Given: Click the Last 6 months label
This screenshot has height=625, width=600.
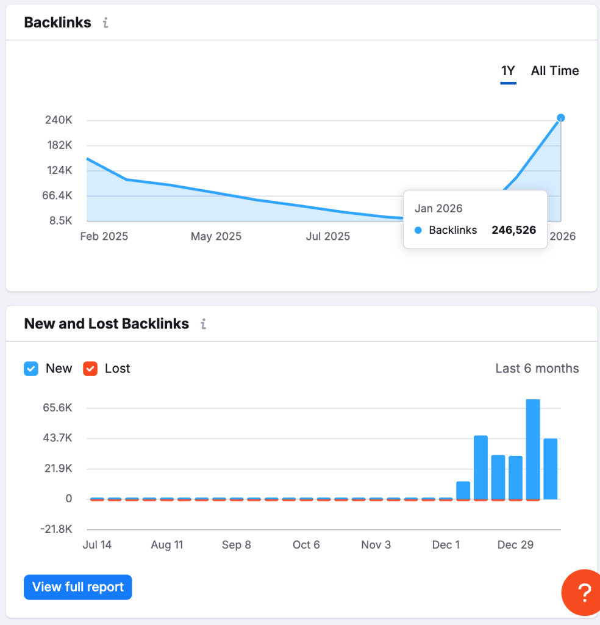Looking at the screenshot, I should (x=537, y=369).
